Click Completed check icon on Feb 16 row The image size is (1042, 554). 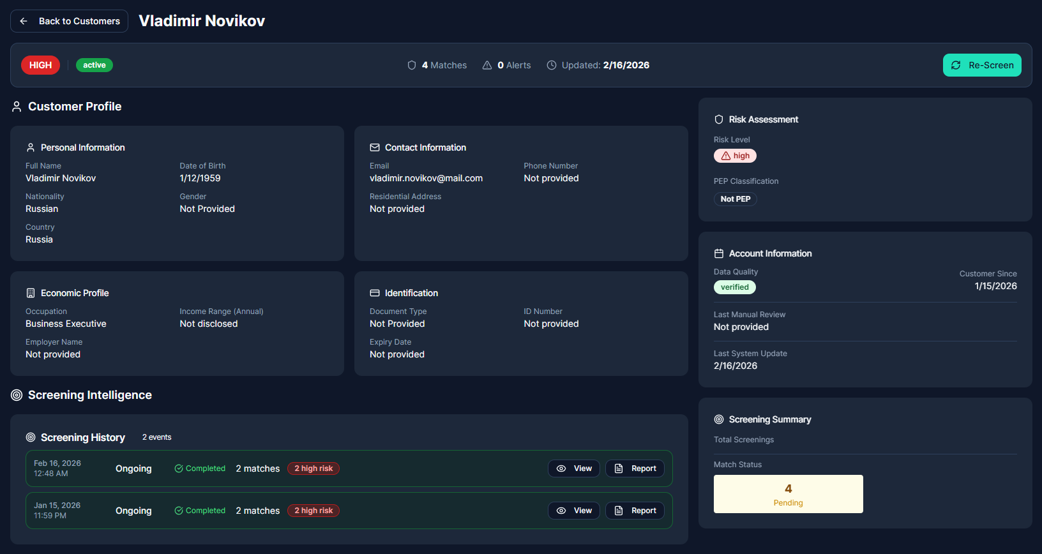pyautogui.click(x=179, y=468)
